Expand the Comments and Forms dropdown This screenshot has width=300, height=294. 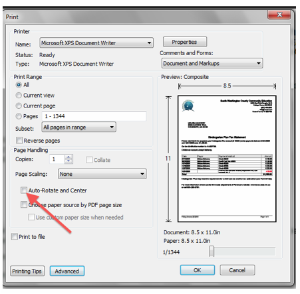pos(212,64)
